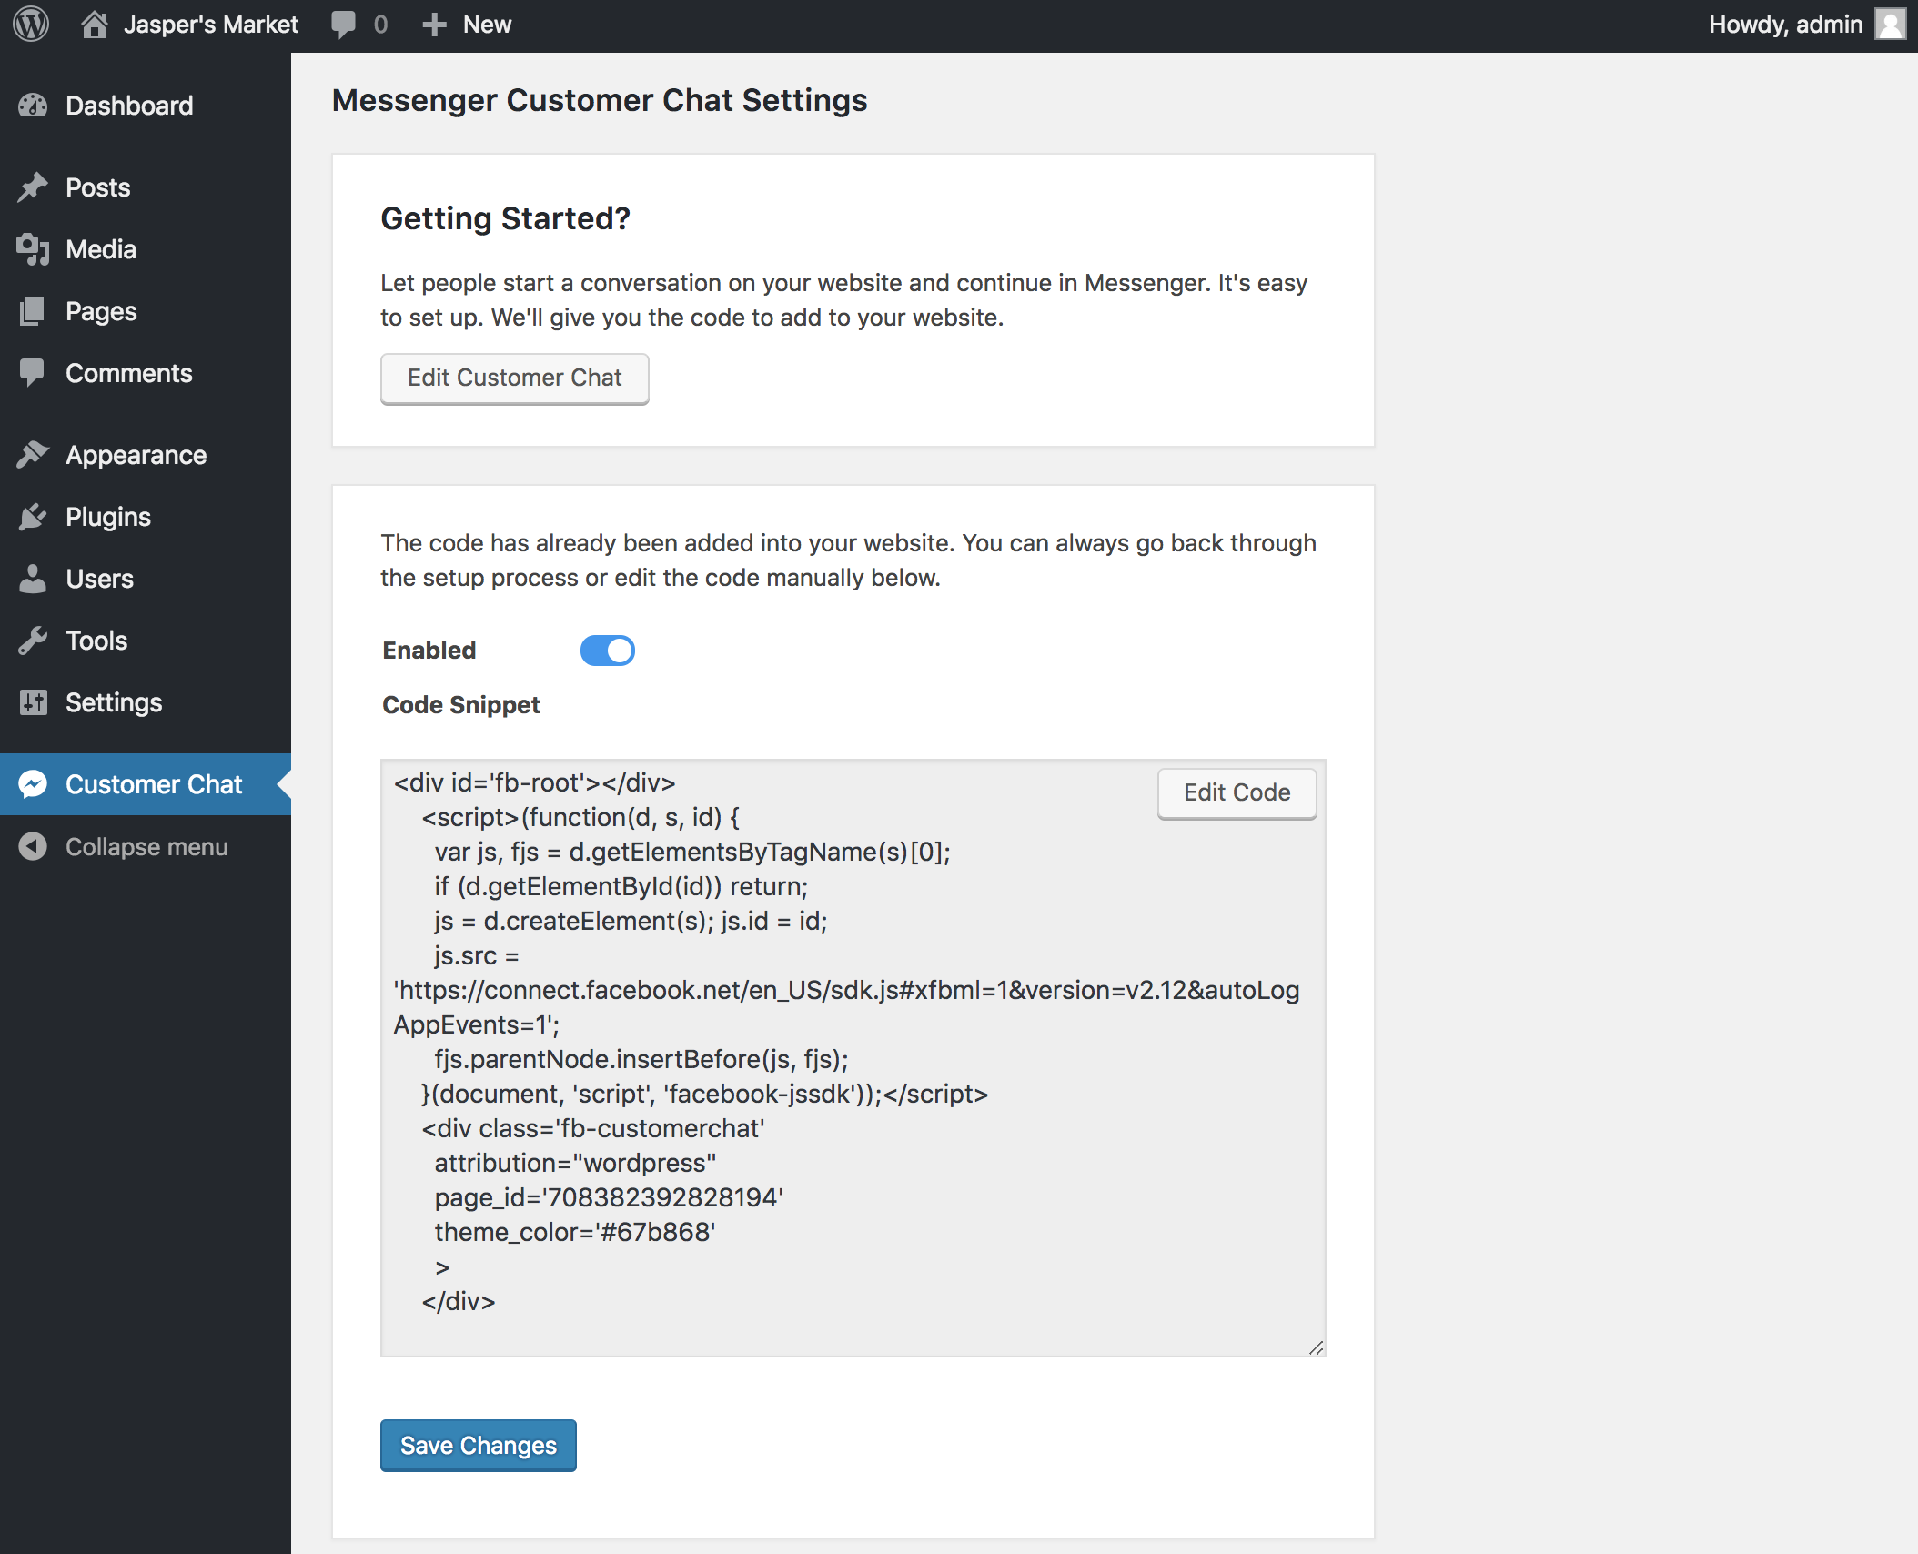Click the Edit Customer Chat button
Screen dimensions: 1918x1554
514,378
